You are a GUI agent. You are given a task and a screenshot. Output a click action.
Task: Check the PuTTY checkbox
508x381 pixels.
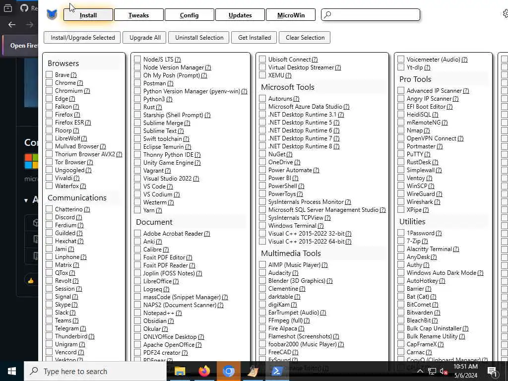401,154
